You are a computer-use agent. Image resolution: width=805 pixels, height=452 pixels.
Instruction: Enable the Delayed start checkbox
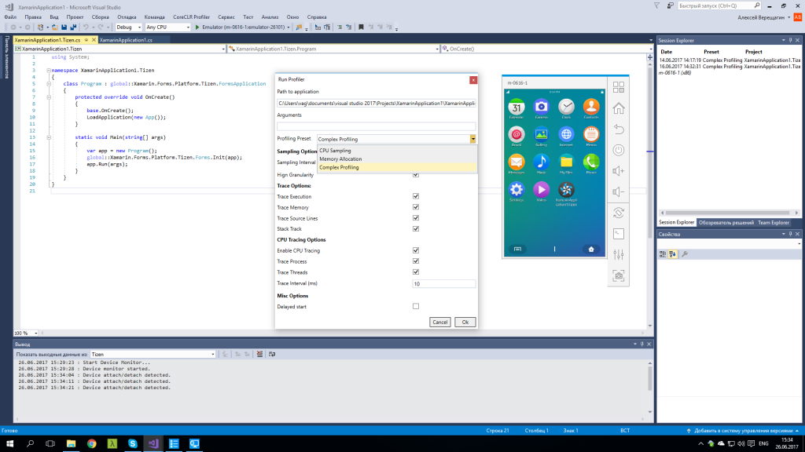(416, 307)
